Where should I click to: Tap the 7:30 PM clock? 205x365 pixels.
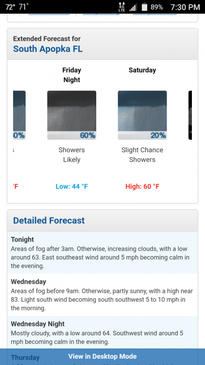pyautogui.click(x=185, y=7)
